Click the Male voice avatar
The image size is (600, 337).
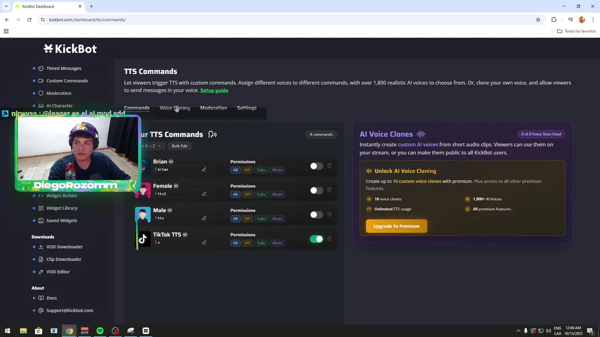pyautogui.click(x=143, y=214)
